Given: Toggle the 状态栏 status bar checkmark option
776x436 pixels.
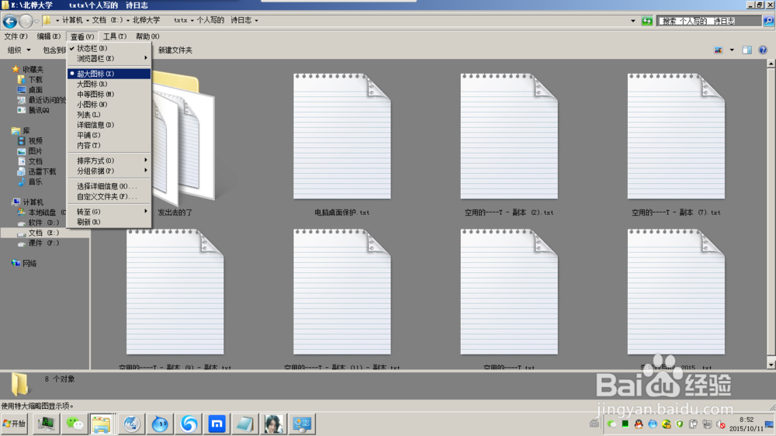Looking at the screenshot, I should (109, 48).
